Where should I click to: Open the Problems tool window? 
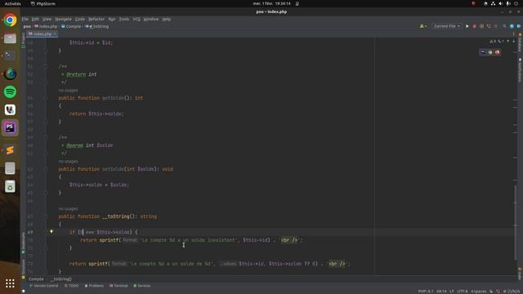[x=95, y=286]
